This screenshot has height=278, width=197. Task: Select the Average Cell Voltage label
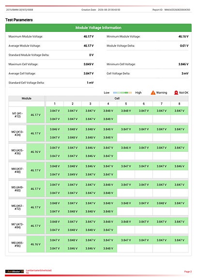click(x=22, y=73)
